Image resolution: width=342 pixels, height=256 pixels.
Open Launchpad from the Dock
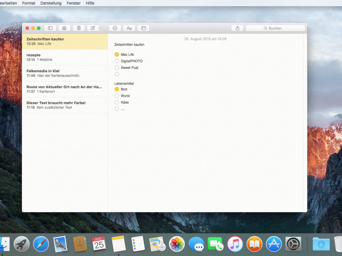tap(22, 244)
